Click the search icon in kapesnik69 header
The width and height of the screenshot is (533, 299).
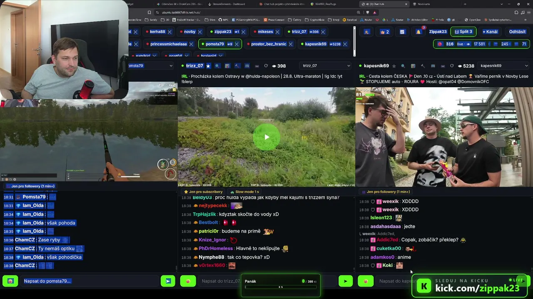403,66
